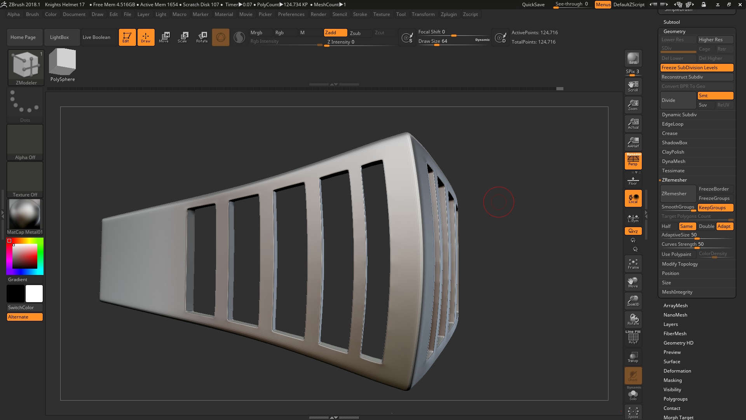This screenshot has width=746, height=420.
Task: Click the Xpose icon
Action: click(633, 413)
